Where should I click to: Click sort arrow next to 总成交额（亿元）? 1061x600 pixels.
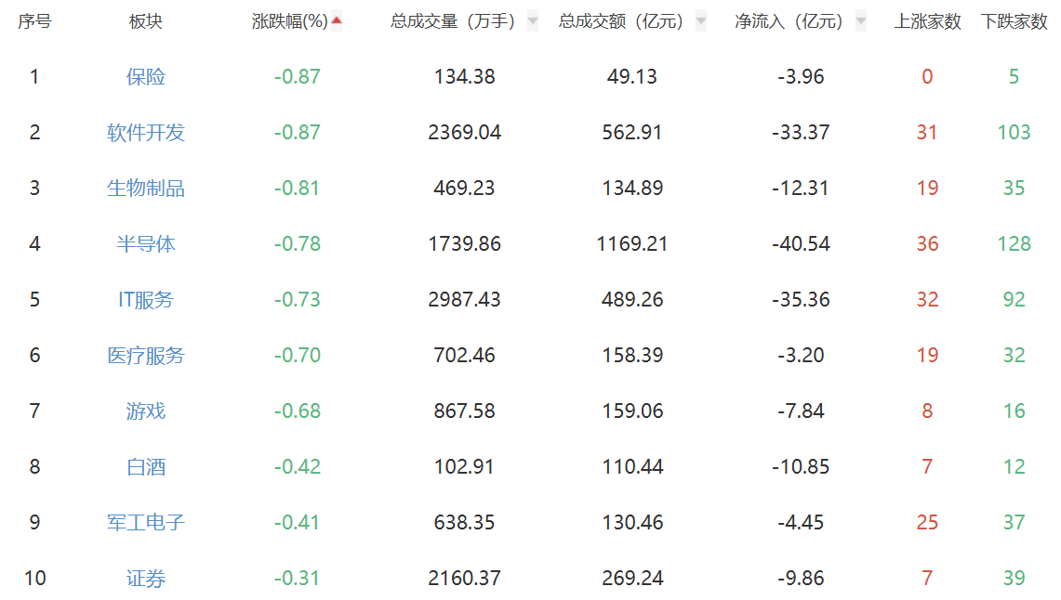[x=701, y=20]
